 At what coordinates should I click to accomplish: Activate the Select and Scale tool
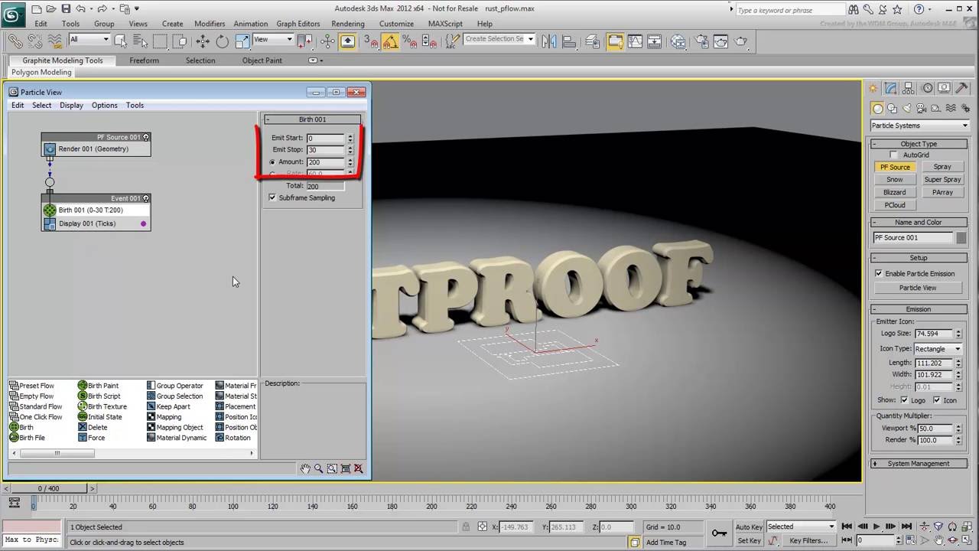click(x=242, y=41)
